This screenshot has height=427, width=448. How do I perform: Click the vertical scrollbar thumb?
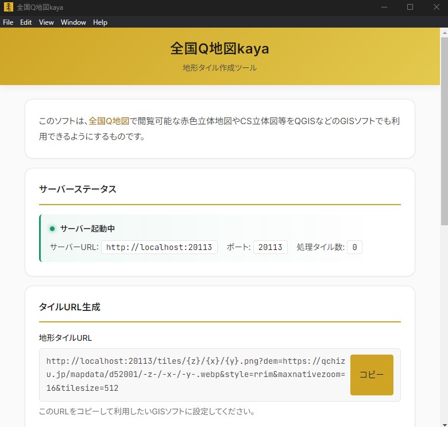tap(445, 132)
